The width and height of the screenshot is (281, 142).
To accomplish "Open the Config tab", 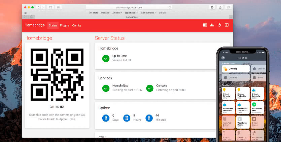I will [x=76, y=25].
